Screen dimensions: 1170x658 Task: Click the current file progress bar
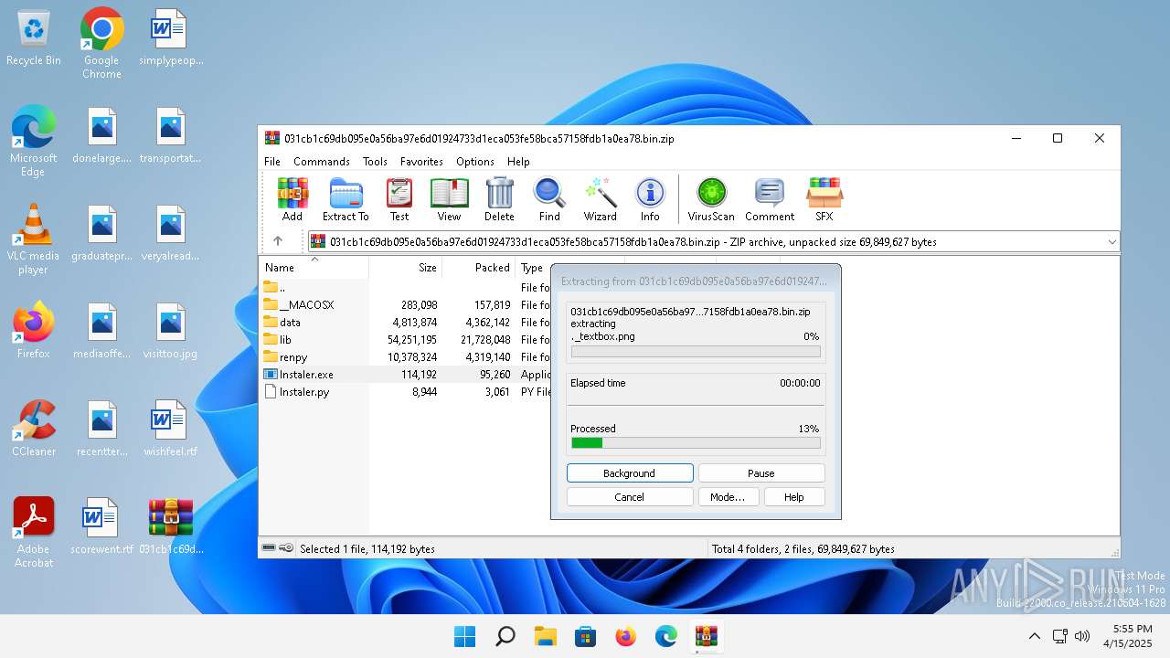(x=696, y=351)
